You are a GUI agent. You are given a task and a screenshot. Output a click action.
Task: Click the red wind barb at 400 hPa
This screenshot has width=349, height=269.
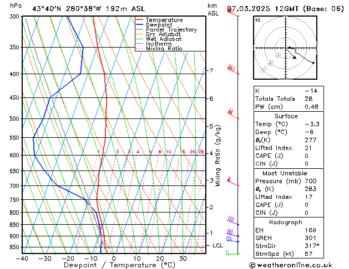click(233, 70)
